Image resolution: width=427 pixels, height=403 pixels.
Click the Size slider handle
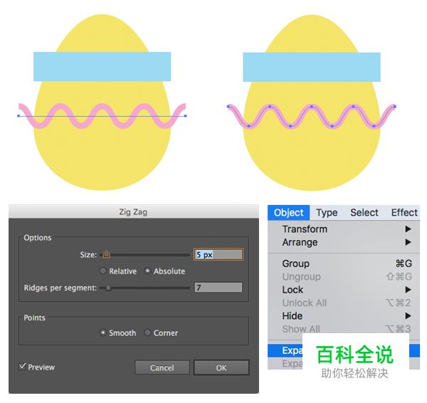coord(106,253)
